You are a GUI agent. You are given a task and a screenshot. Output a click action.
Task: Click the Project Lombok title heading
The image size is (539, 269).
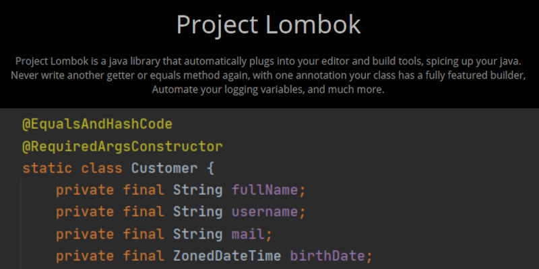(269, 24)
